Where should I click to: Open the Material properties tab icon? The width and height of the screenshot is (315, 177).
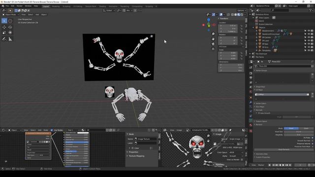coord(251,125)
